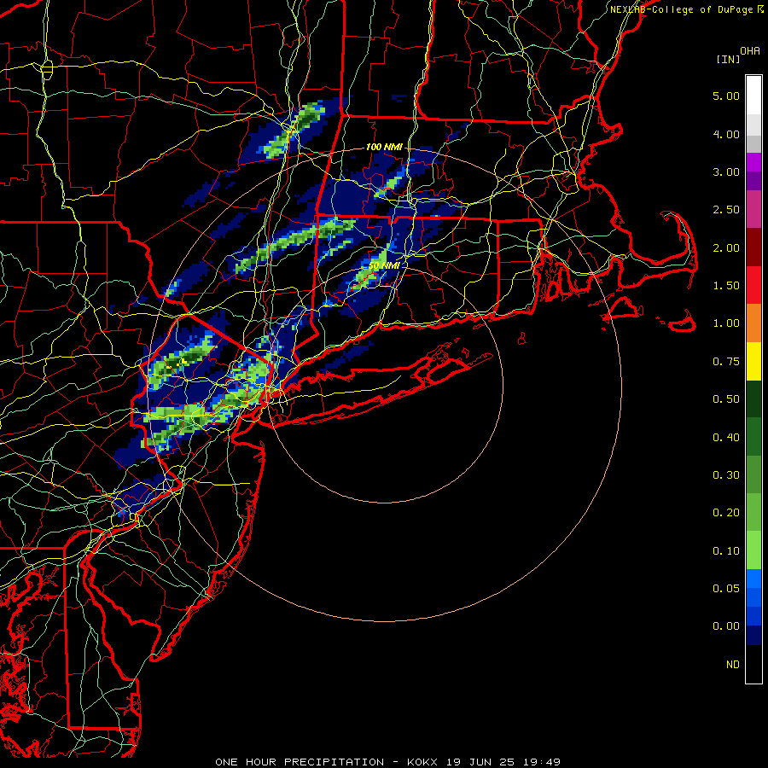Click the navy 0.00 legend swatch

tap(753, 636)
